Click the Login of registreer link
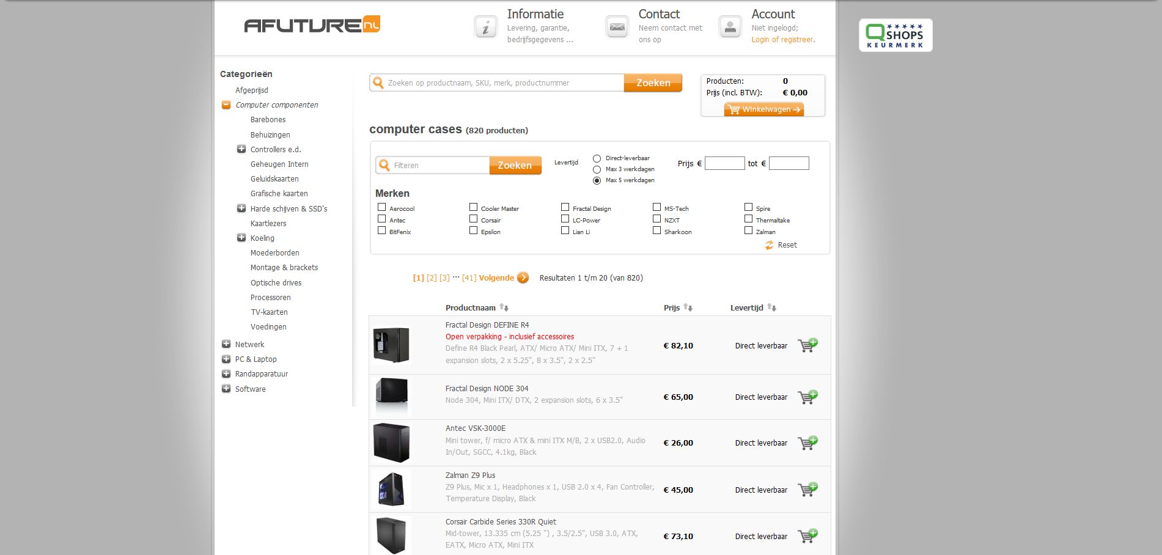The height and width of the screenshot is (555, 1162). (782, 40)
